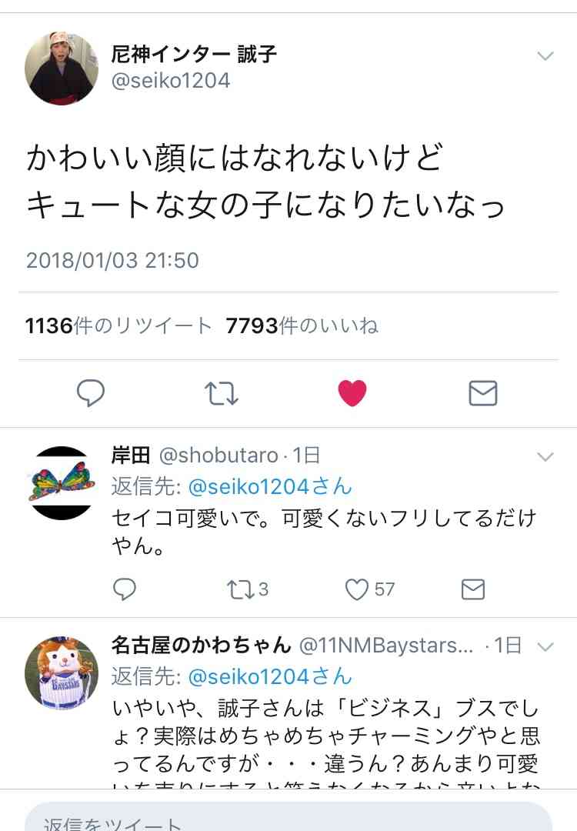Open options chevron on main tweet
This screenshot has height=831, width=577.
pyautogui.click(x=545, y=55)
